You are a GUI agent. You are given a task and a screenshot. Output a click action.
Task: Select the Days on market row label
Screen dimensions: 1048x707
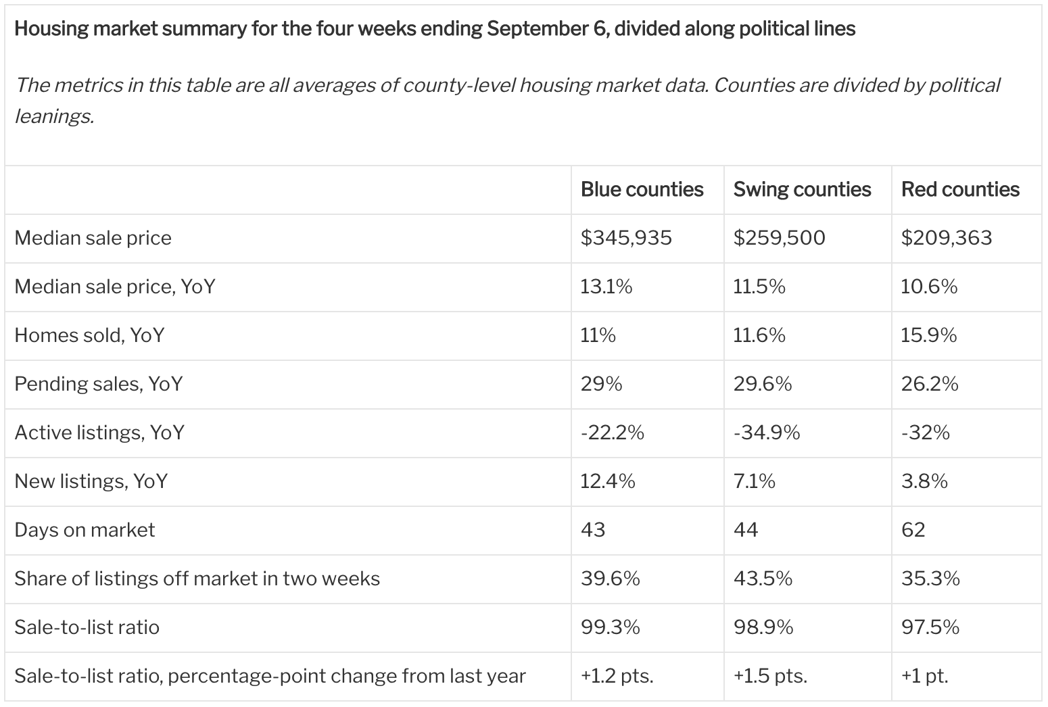click(x=85, y=530)
